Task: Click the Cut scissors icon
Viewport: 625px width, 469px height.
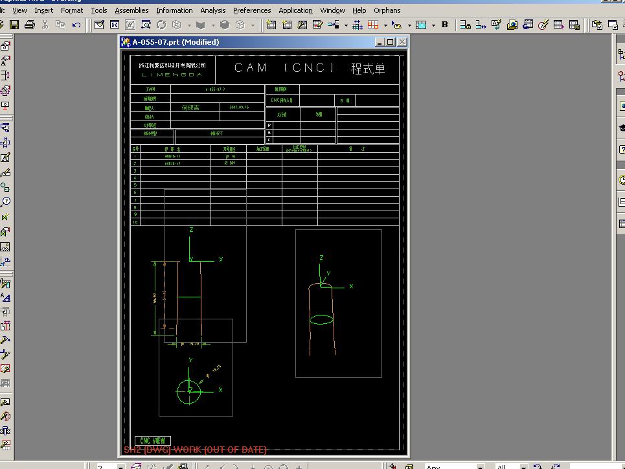Action: pyautogui.click(x=45, y=25)
